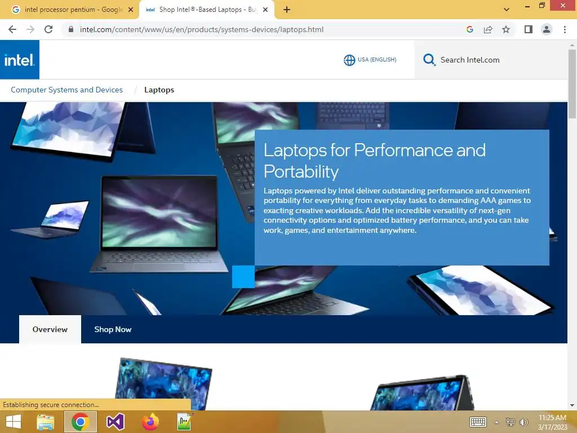The height and width of the screenshot is (433, 577).
Task: Click the scrollbar down arrow
Action: click(x=572, y=405)
